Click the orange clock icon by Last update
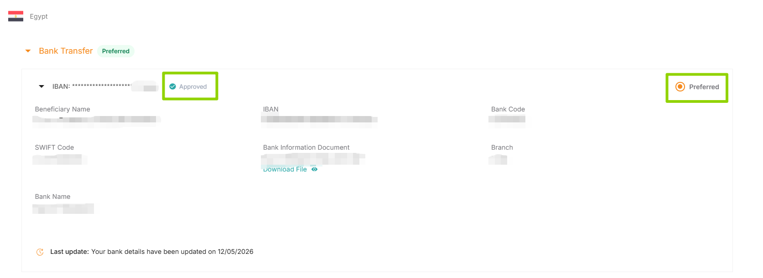This screenshot has width=763, height=278. (40, 252)
